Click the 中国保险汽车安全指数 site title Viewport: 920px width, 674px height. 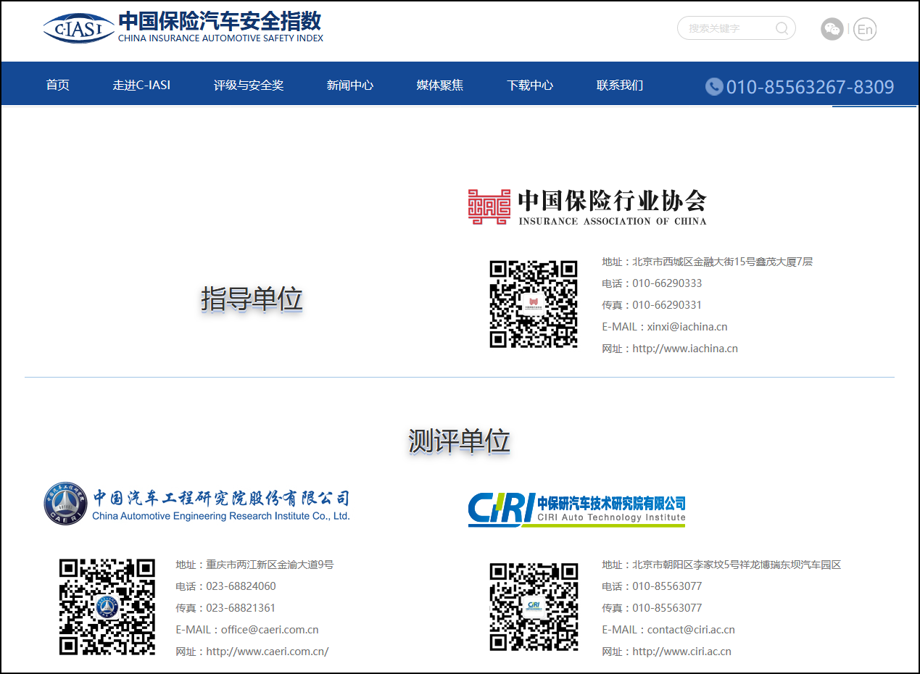(x=220, y=20)
